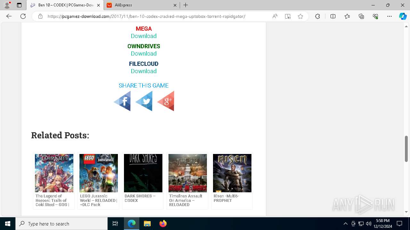Image resolution: width=410 pixels, height=230 pixels.
Task: Open Copilot sidebar icon
Action: 403,16
